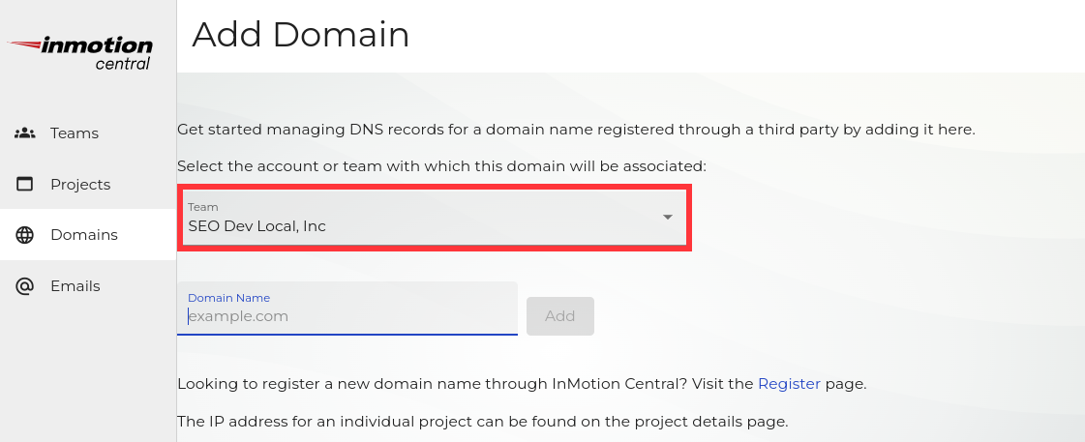
Task: Click the 'central' text under the logo
Action: pyautogui.click(x=123, y=64)
